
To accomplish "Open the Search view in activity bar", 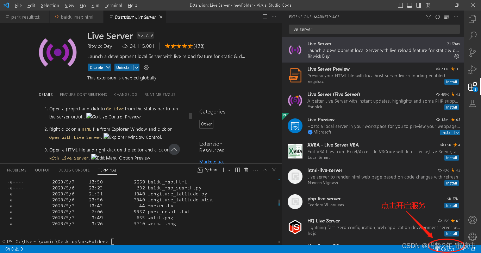I will (x=473, y=35).
